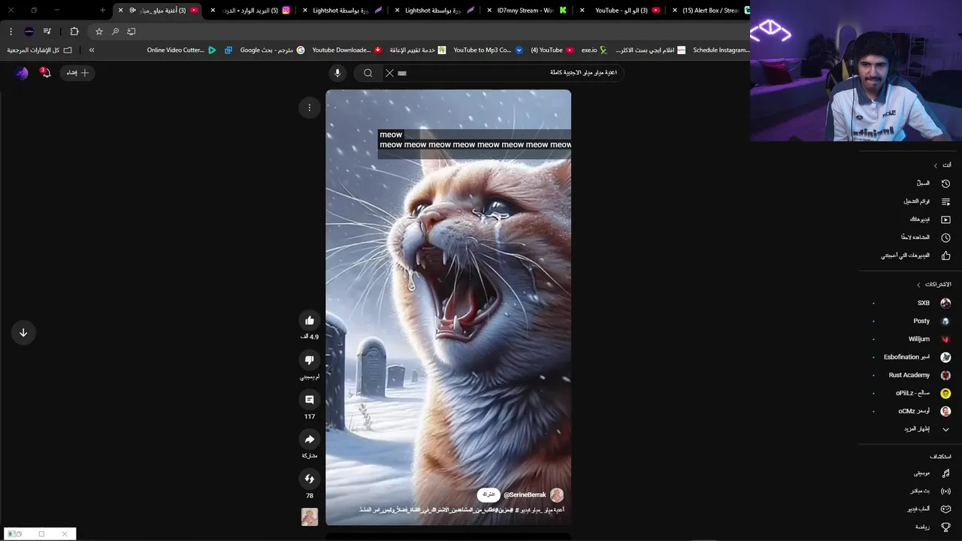
Task: Open the notifications bell with the red badge
Action: point(46,73)
